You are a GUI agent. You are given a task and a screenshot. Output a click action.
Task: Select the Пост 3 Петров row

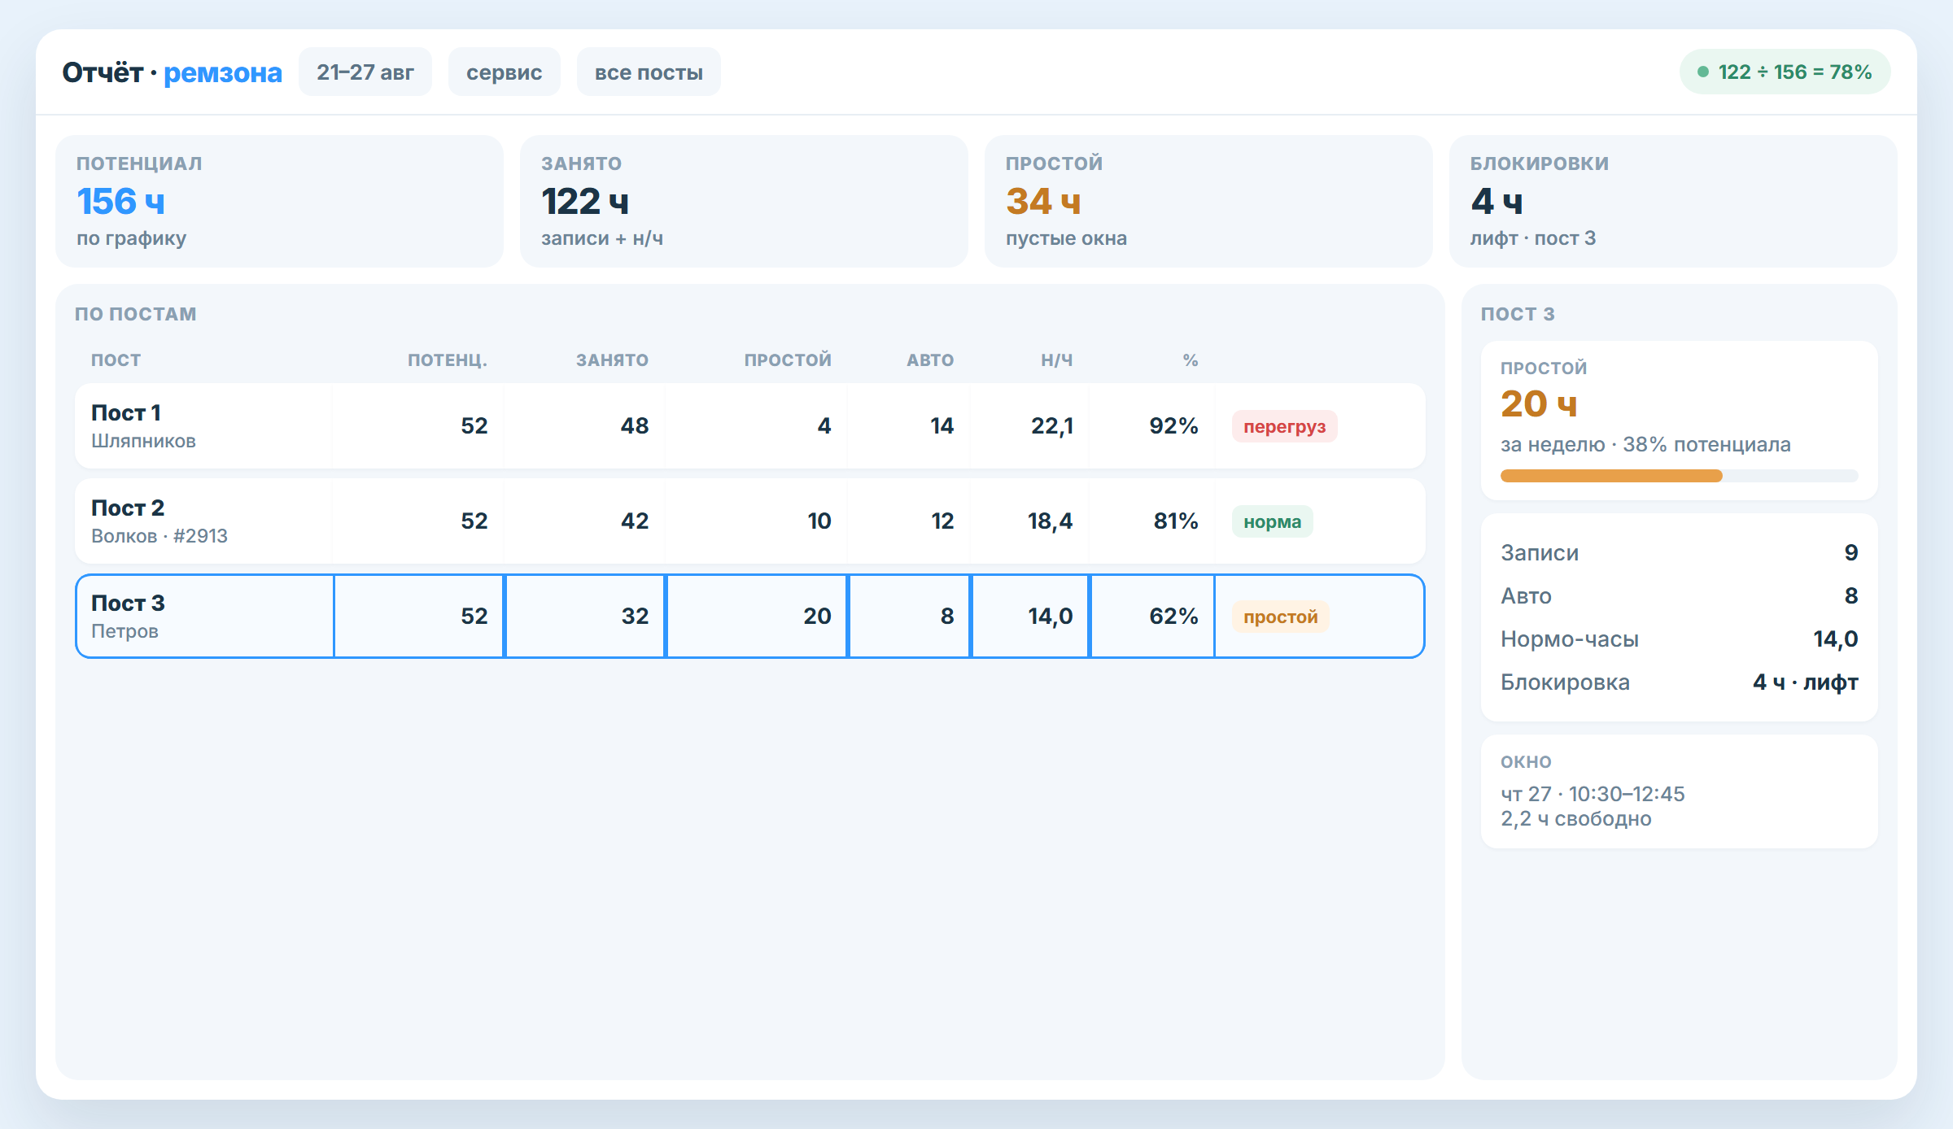[x=749, y=617]
